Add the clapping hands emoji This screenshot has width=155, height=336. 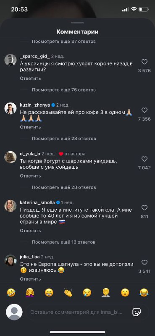[x=68, y=292]
